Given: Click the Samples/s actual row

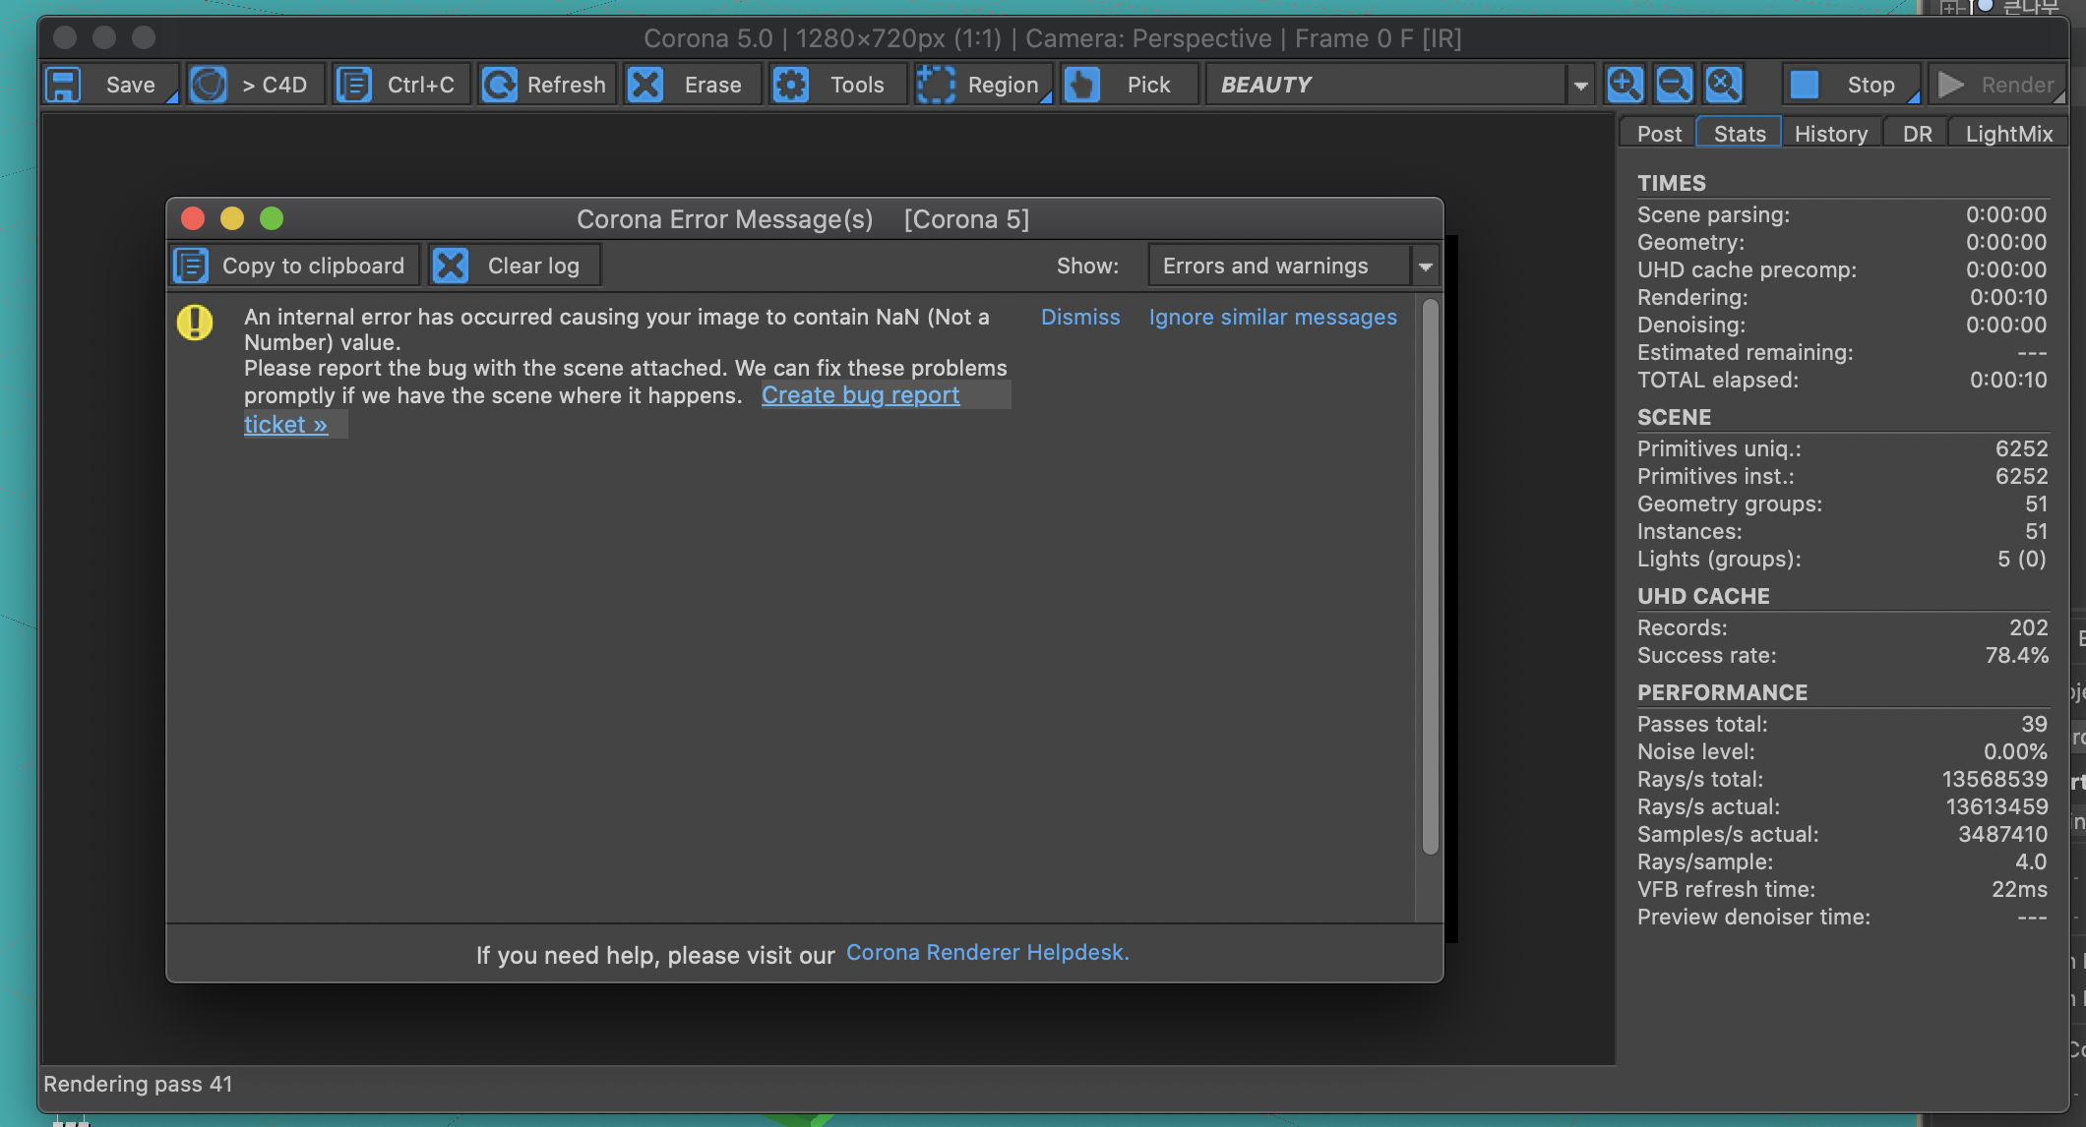Looking at the screenshot, I should tap(1842, 834).
